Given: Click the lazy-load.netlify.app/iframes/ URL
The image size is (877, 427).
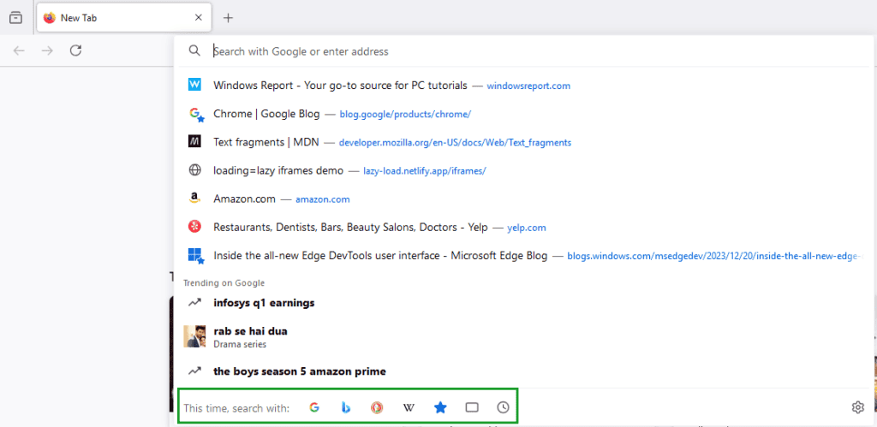Looking at the screenshot, I should click(x=425, y=171).
